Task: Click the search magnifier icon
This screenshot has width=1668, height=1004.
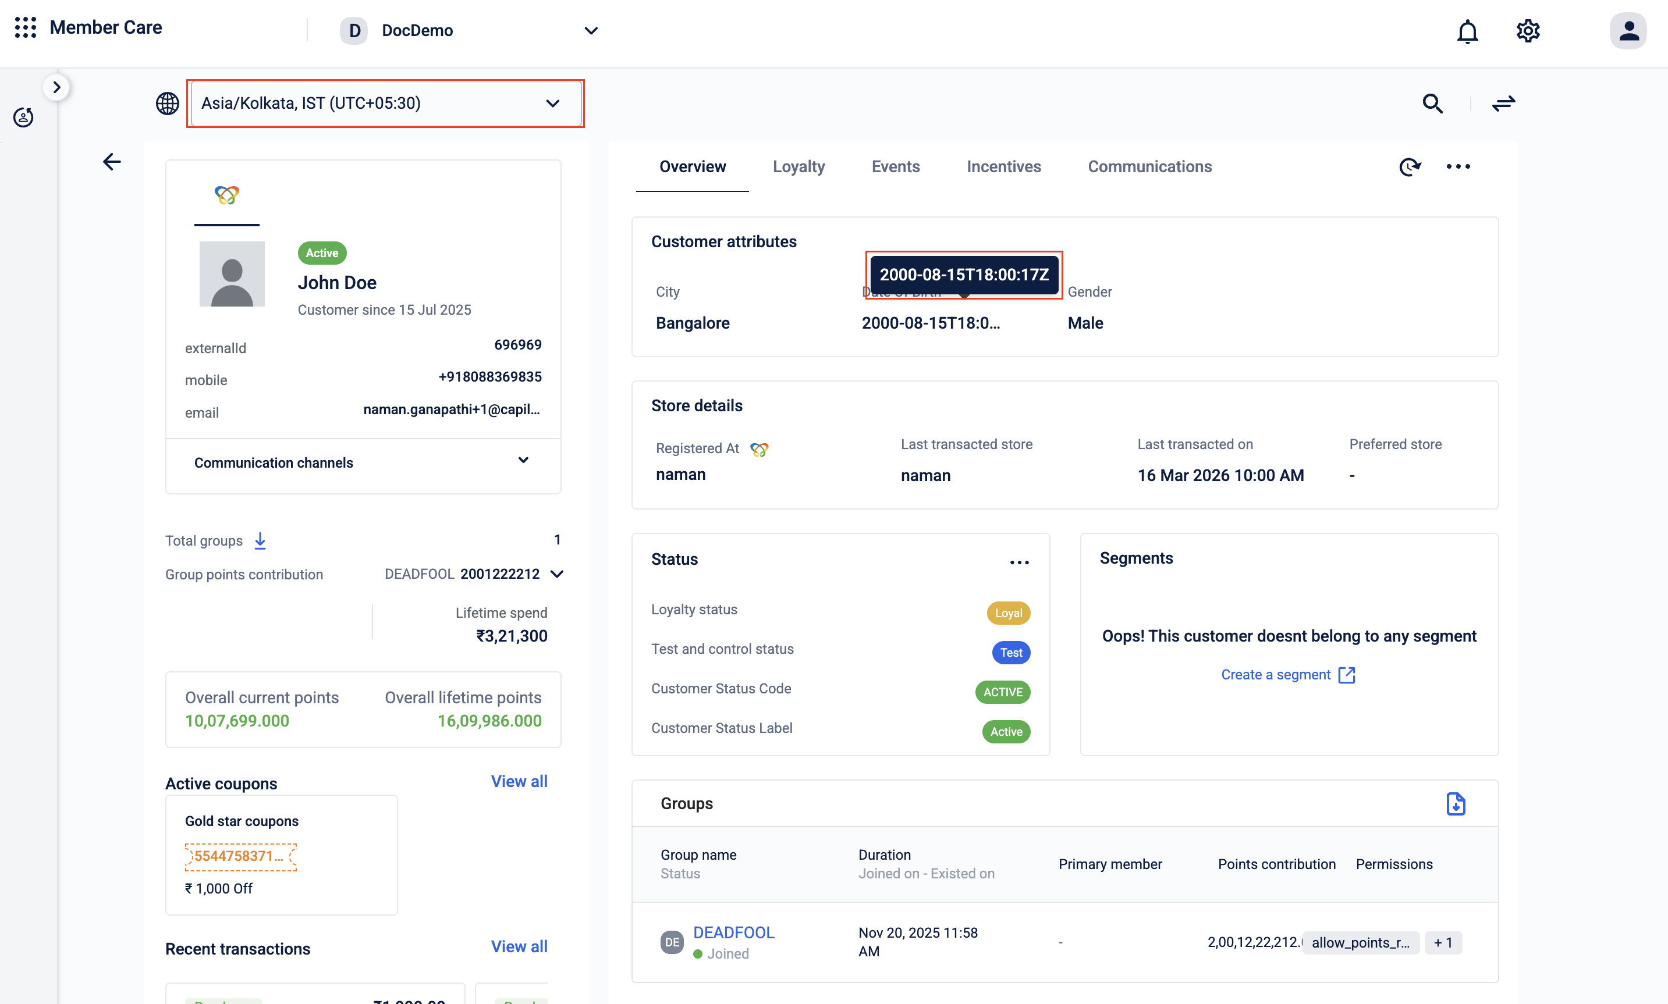Action: [1432, 104]
